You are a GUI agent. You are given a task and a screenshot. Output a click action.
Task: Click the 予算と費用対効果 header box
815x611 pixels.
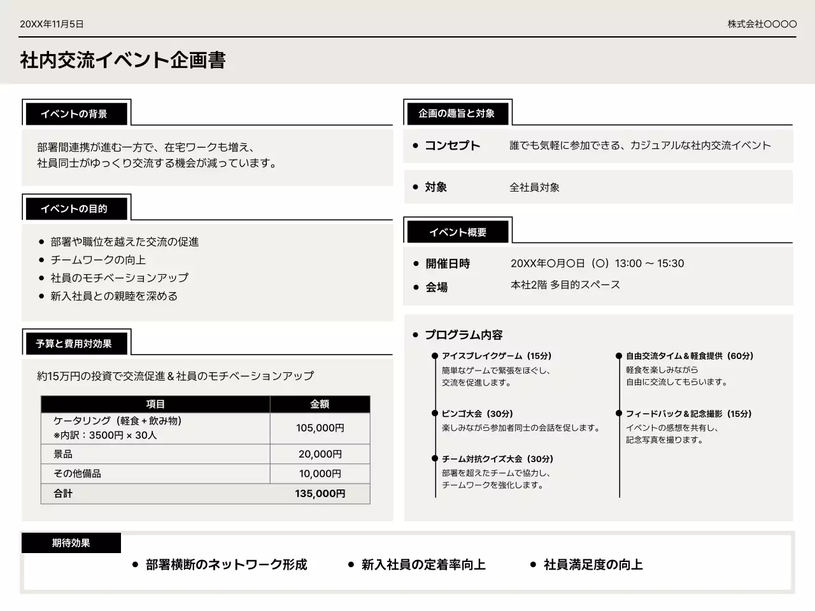click(x=76, y=343)
